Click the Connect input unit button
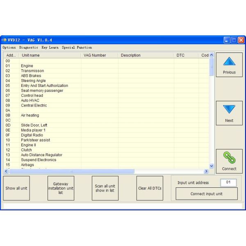Viewport: 246px width, 246px height. click(207, 194)
